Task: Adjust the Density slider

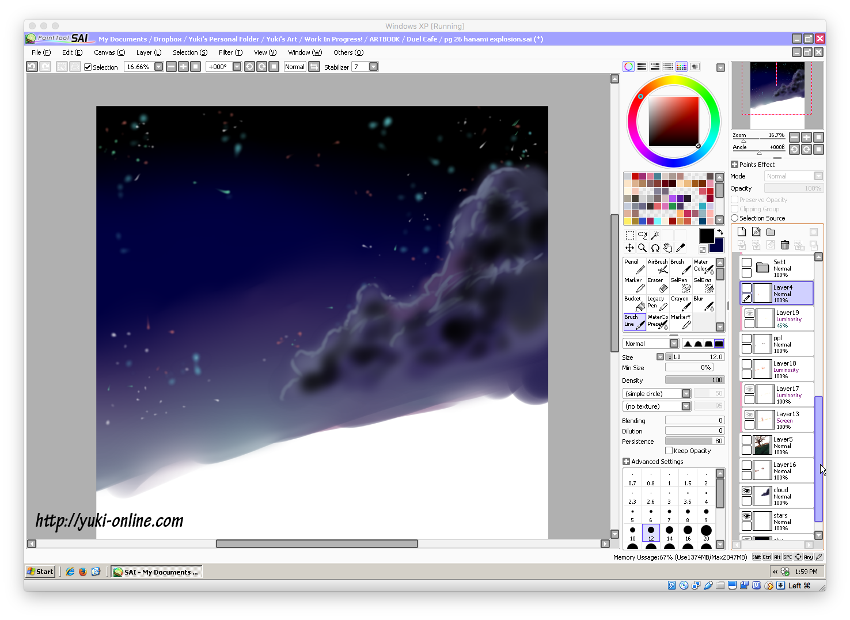Action: click(x=695, y=380)
